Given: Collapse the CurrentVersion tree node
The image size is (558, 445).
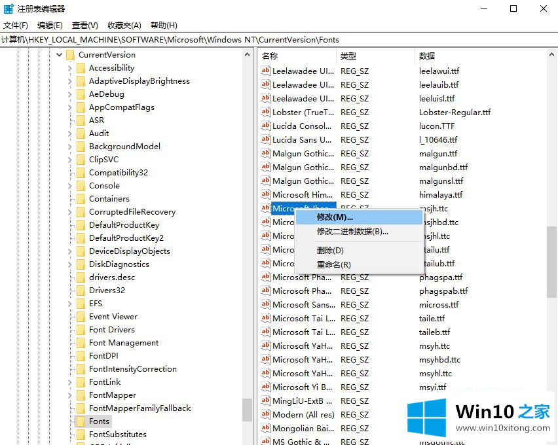Looking at the screenshot, I should coord(60,55).
